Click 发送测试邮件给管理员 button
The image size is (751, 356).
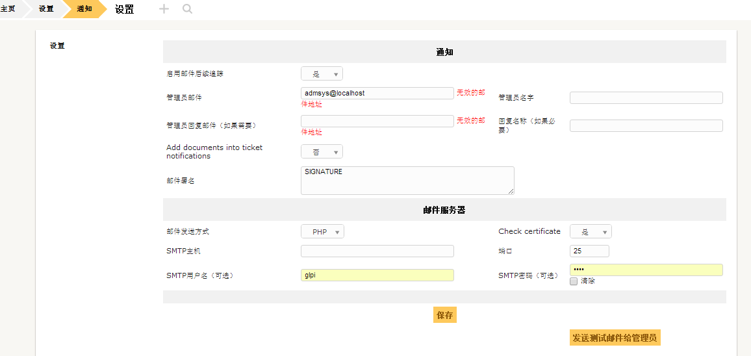tap(615, 338)
